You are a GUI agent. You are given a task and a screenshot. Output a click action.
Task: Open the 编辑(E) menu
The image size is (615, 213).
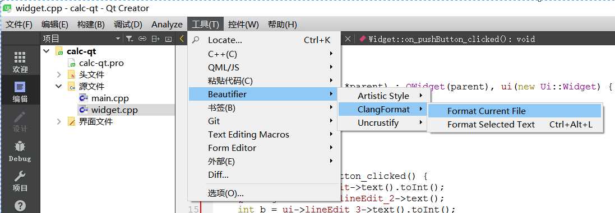pyautogui.click(x=55, y=25)
